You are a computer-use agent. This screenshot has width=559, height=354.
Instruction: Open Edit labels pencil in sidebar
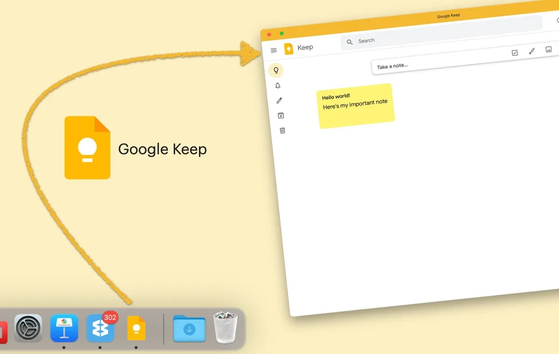click(x=279, y=101)
